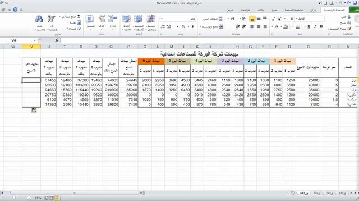Apply percent style format

pyautogui.click(x=183, y=26)
